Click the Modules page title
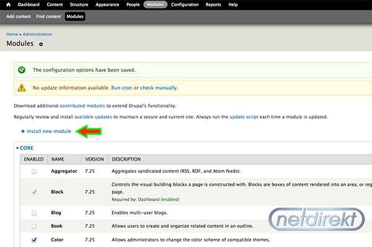The image size is (372, 247). point(20,43)
